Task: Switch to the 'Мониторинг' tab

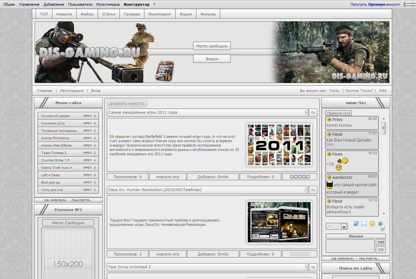Action: (160, 14)
